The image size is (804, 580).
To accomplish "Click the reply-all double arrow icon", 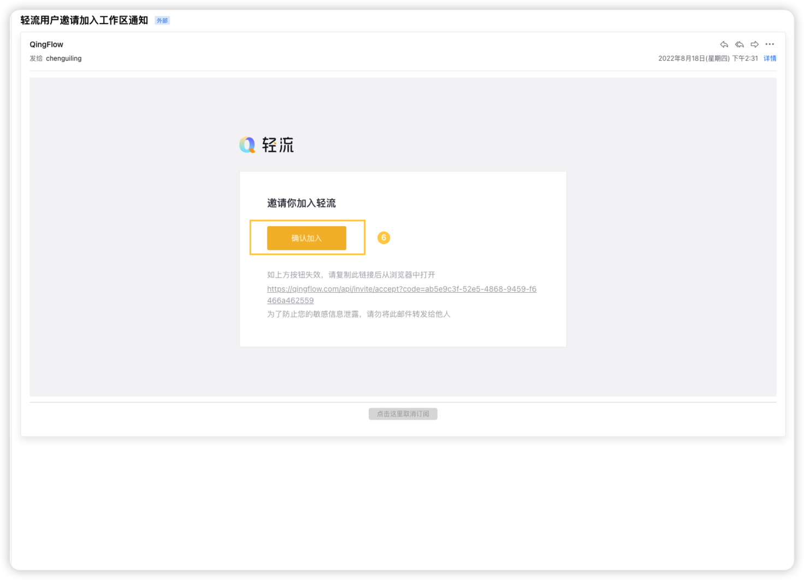I will tap(739, 44).
